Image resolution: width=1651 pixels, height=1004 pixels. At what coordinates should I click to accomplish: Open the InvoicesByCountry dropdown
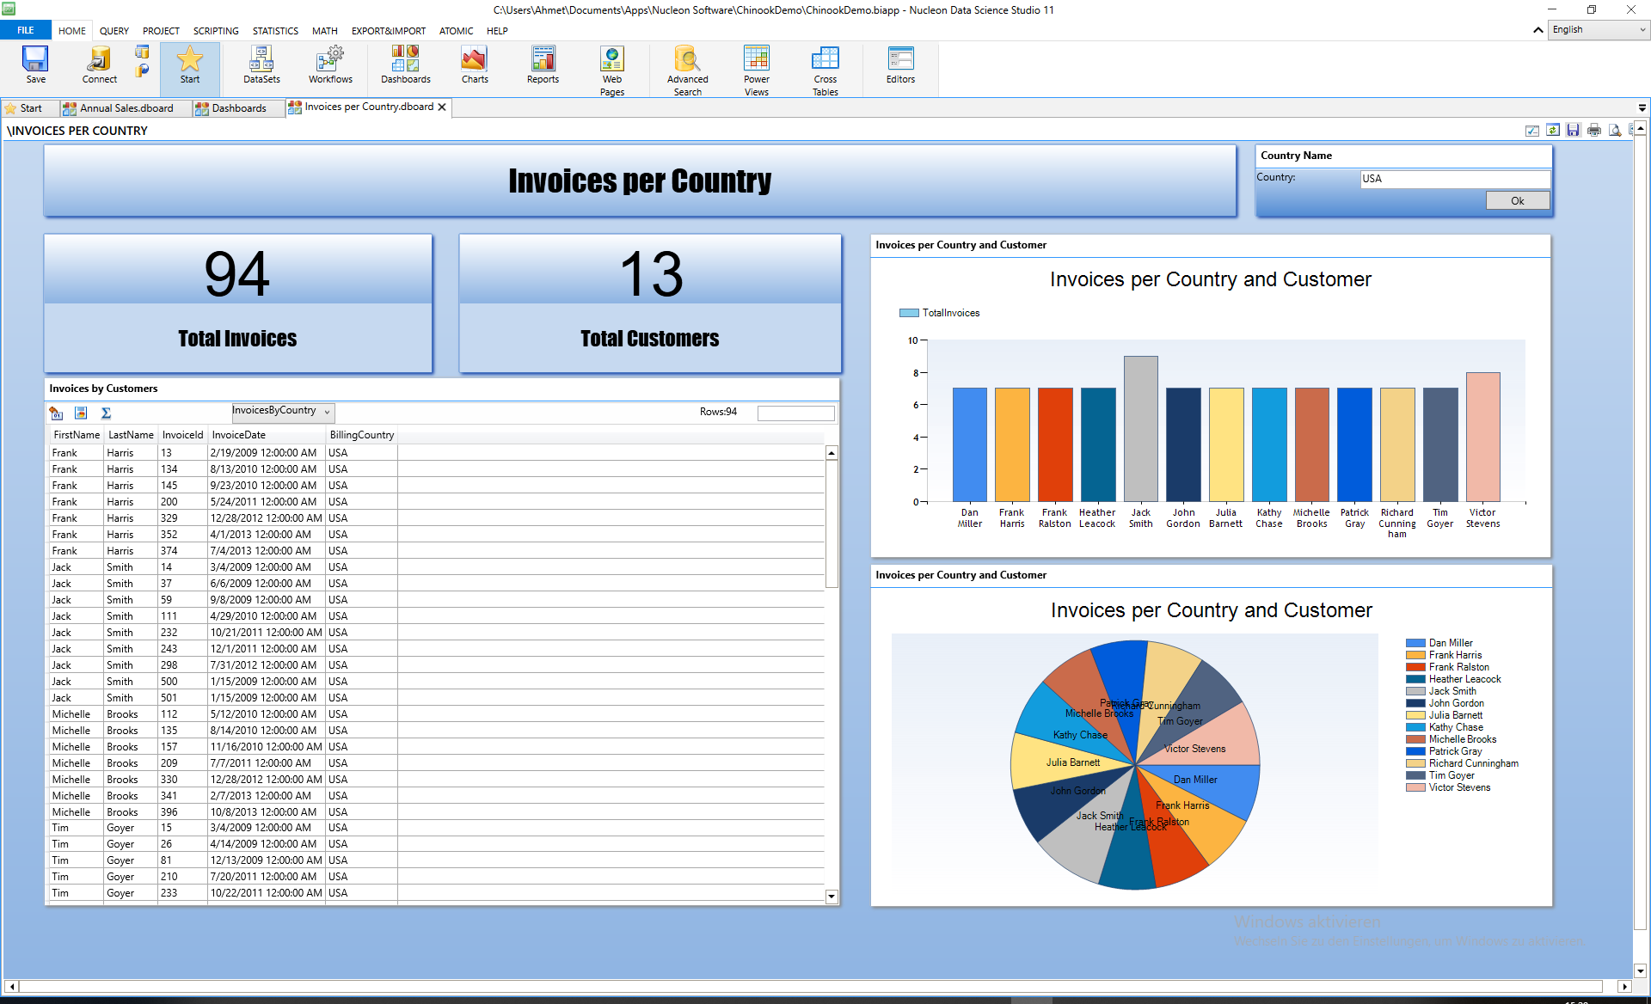tap(328, 412)
